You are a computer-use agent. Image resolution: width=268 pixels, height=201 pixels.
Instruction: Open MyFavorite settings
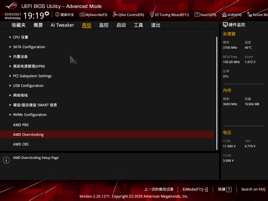93,15
